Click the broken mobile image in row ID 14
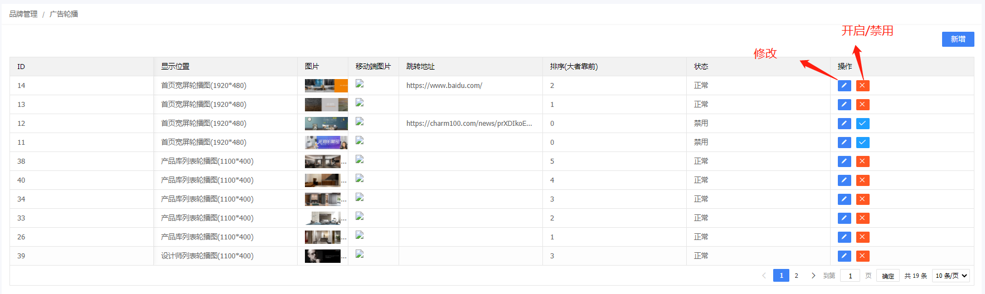 click(360, 84)
